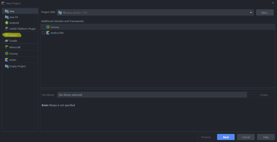Click the 'Additional Libraries and Frameworks:' label

pyautogui.click(x=63, y=21)
